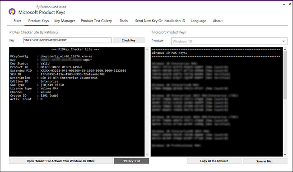Expand the Product dropdown showing Windows 10
The image size is (293, 172).
pos(229,41)
